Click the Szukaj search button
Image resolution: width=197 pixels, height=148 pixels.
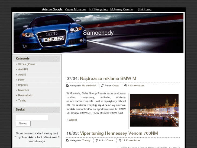(x=23, y=124)
